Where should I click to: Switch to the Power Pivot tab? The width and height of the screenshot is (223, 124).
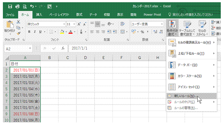[x=152, y=15]
